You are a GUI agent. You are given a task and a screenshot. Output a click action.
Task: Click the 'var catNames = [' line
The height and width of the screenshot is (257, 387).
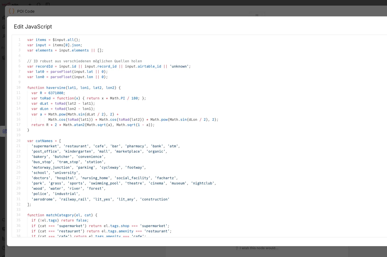(x=44, y=141)
